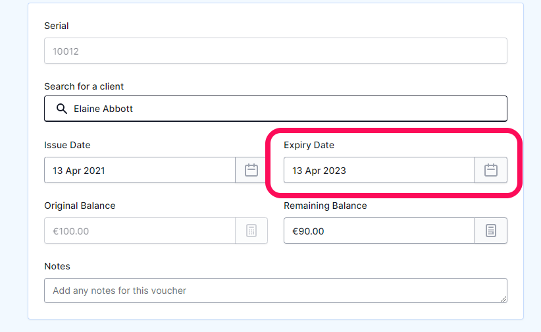This screenshot has height=332, width=541.
Task: Click the Remaining Balance label
Action: point(325,206)
